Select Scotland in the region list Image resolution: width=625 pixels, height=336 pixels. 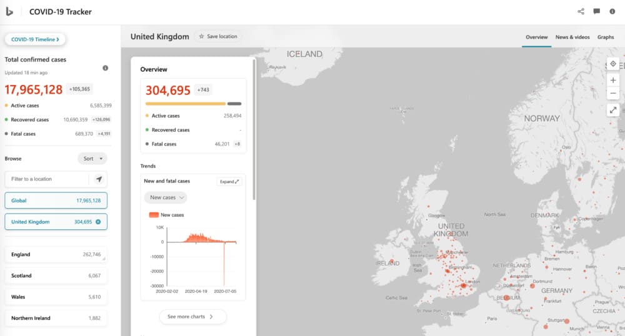coord(56,275)
